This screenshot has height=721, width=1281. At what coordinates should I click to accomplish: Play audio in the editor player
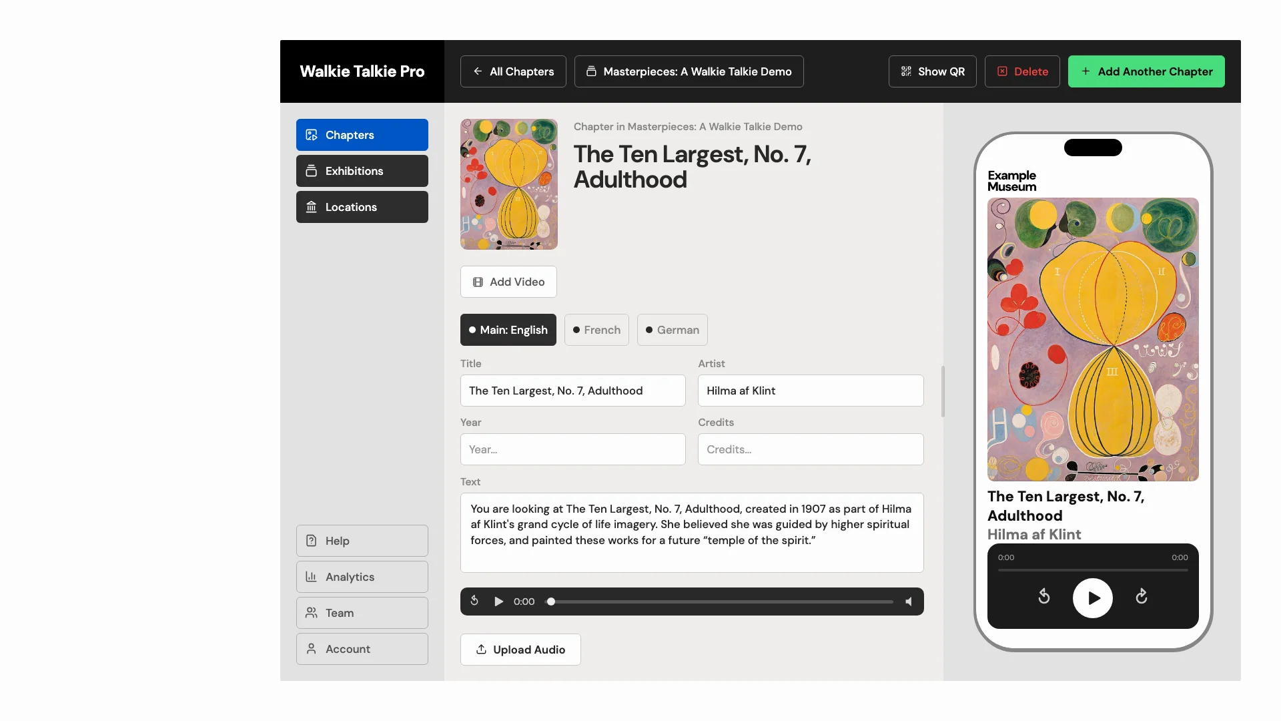click(x=498, y=602)
